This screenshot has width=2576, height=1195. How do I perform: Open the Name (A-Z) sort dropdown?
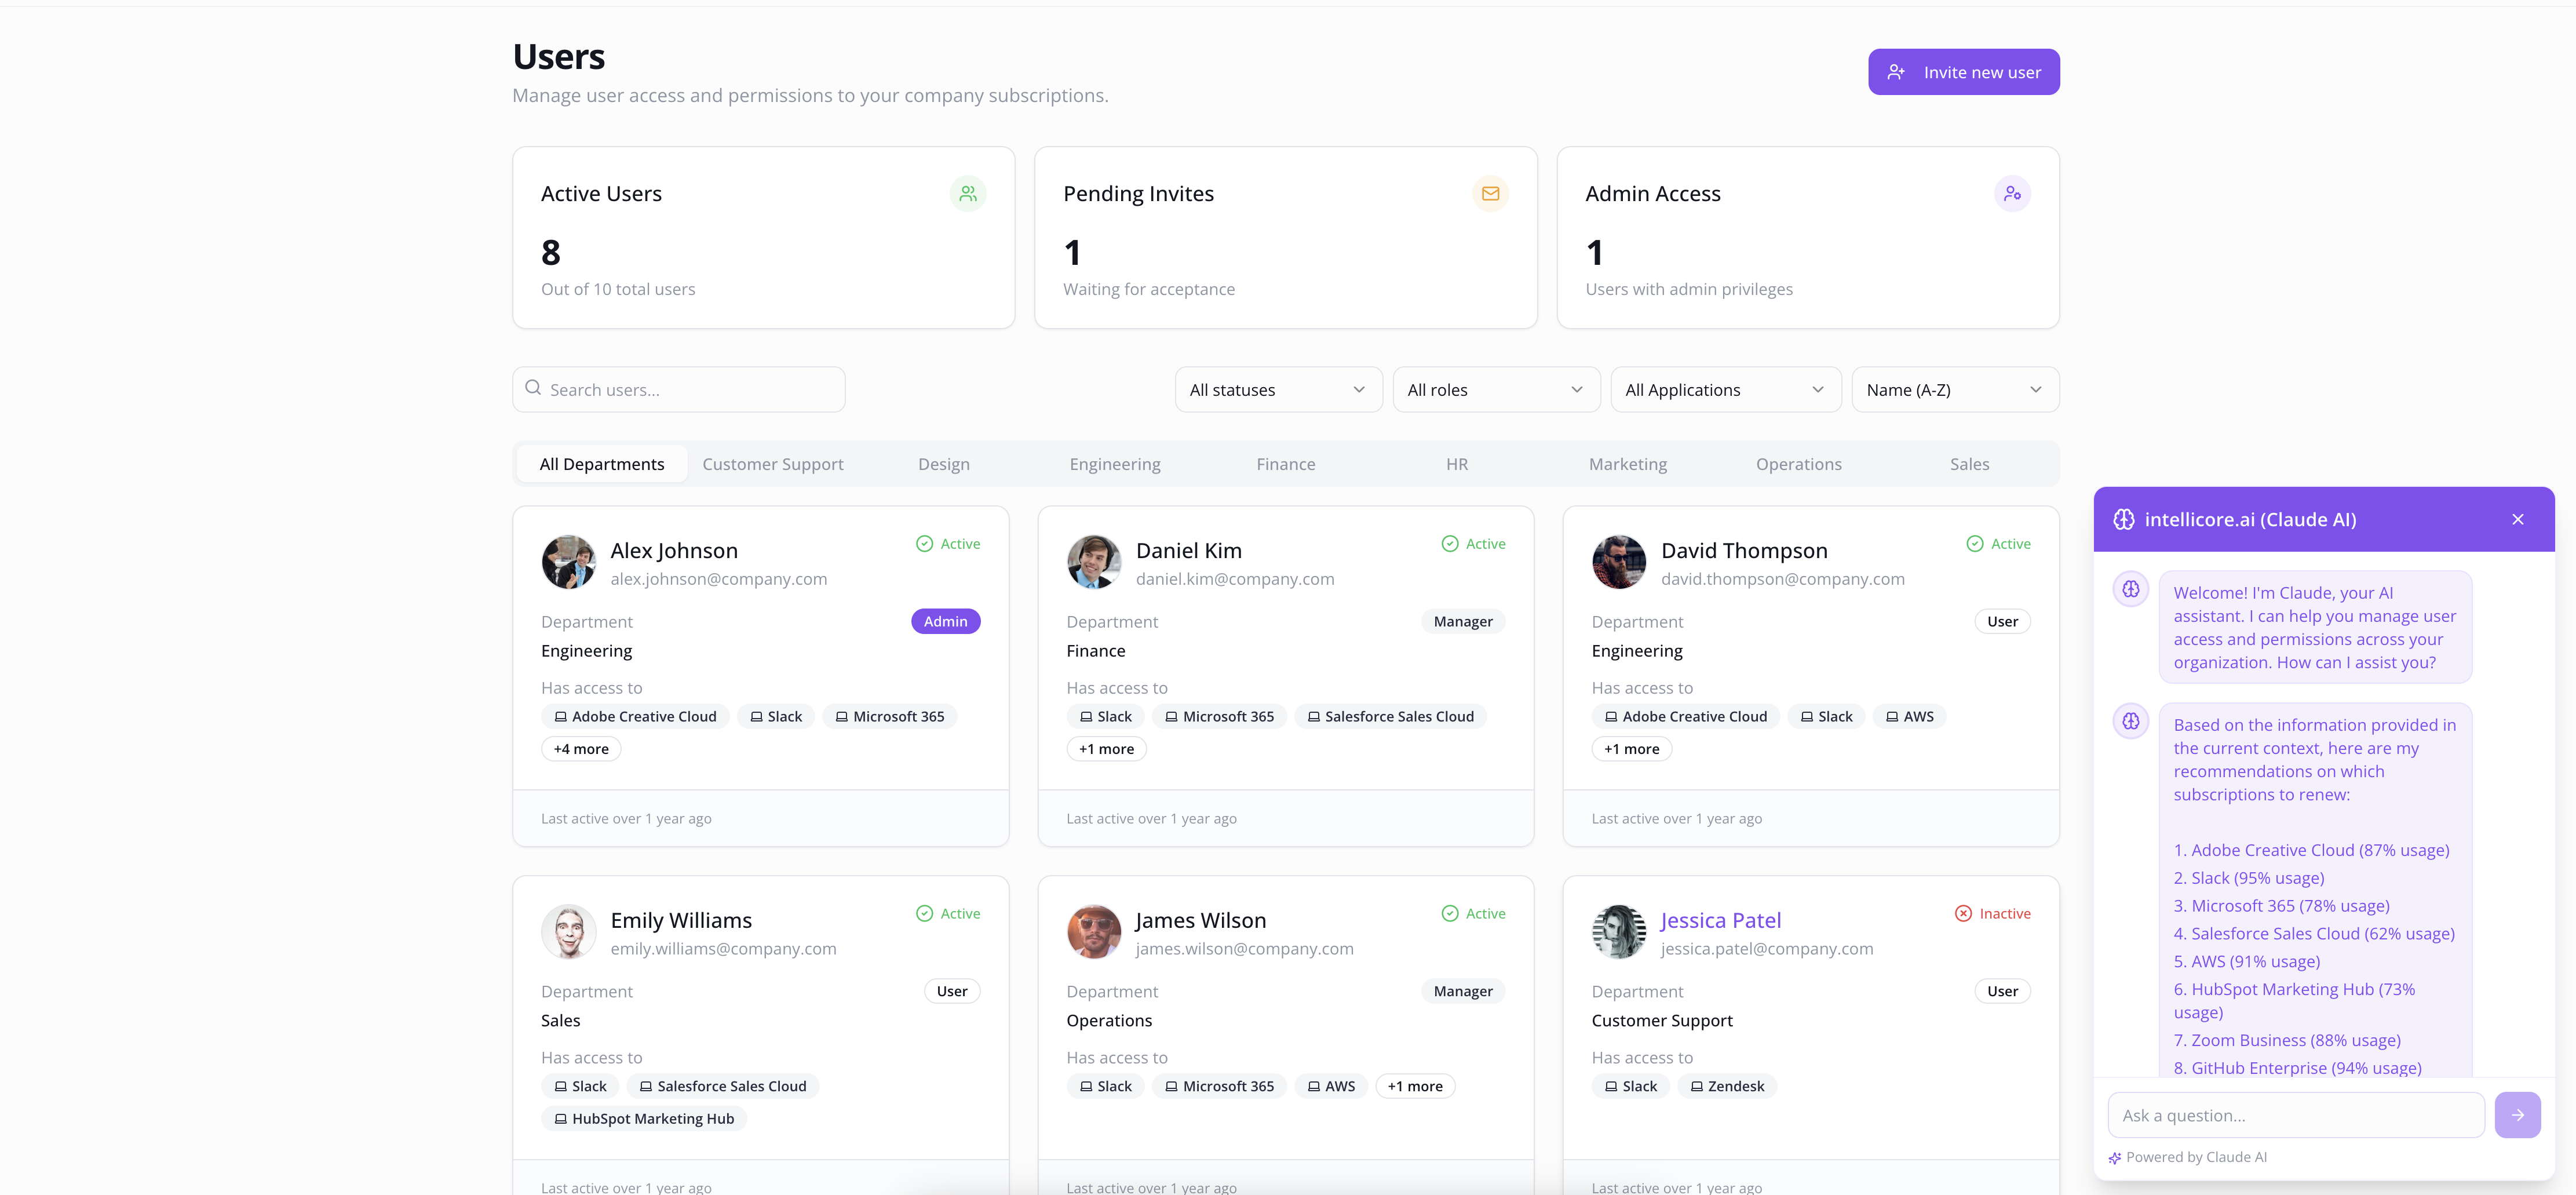click(x=1954, y=390)
